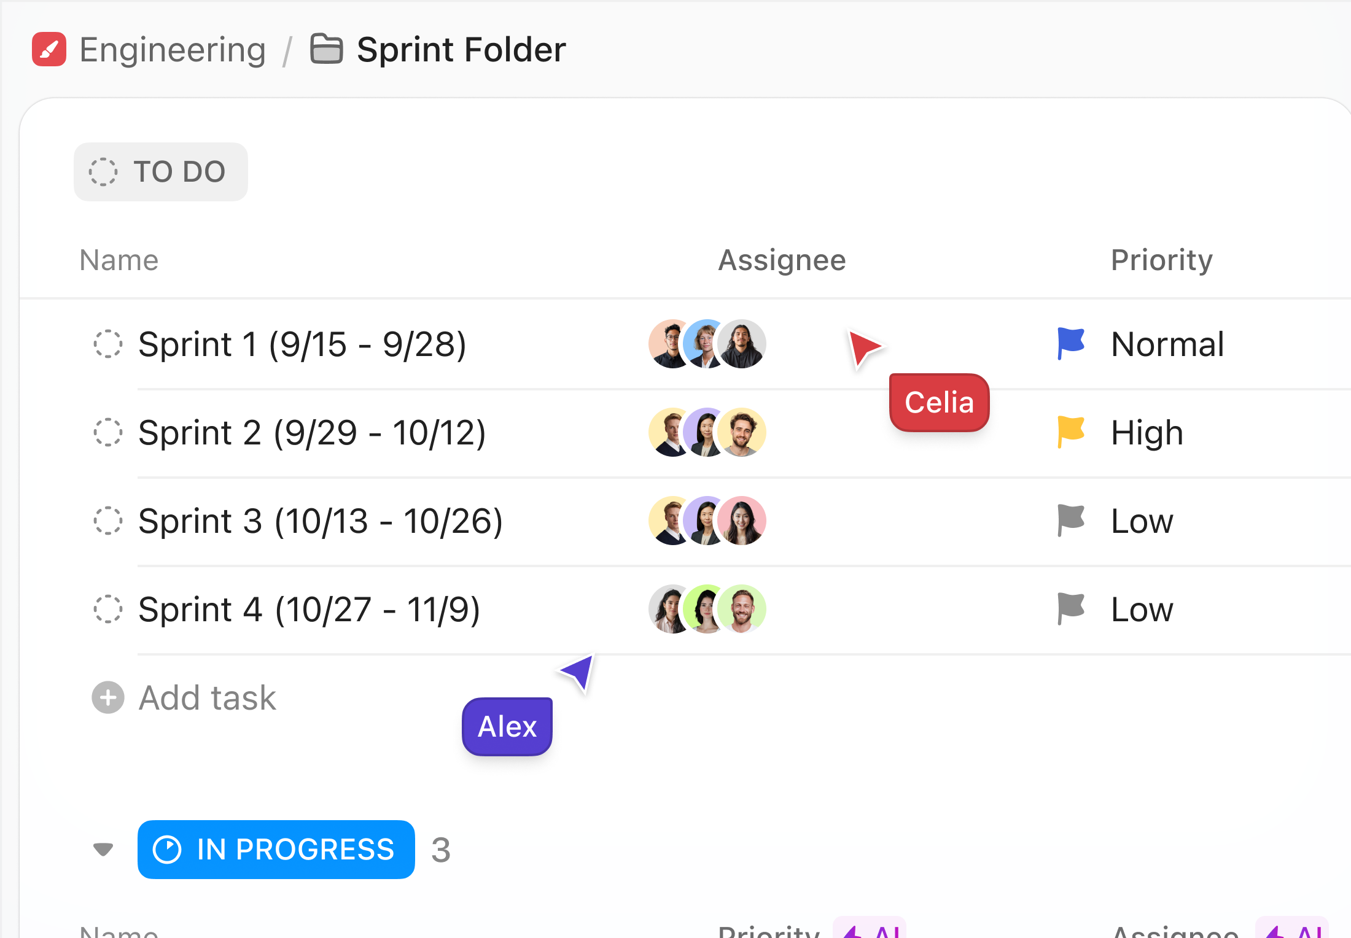This screenshot has height=938, width=1351.
Task: Open the Name column header
Action: pos(118,259)
